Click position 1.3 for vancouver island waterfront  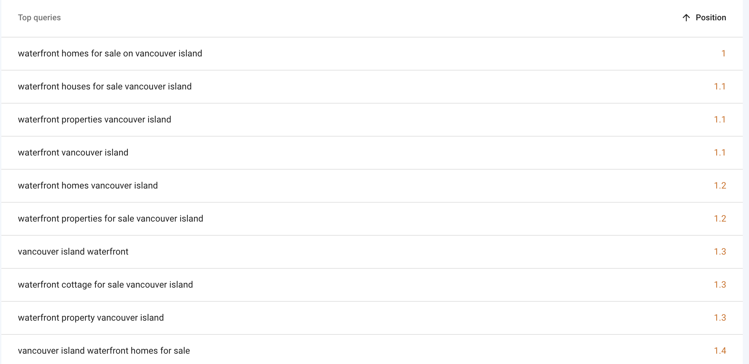[720, 251]
